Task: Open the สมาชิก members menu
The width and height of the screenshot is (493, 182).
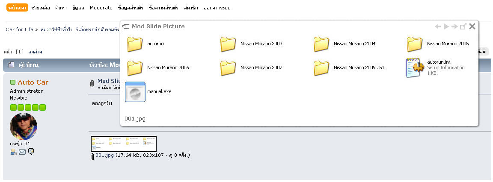Action: click(191, 8)
